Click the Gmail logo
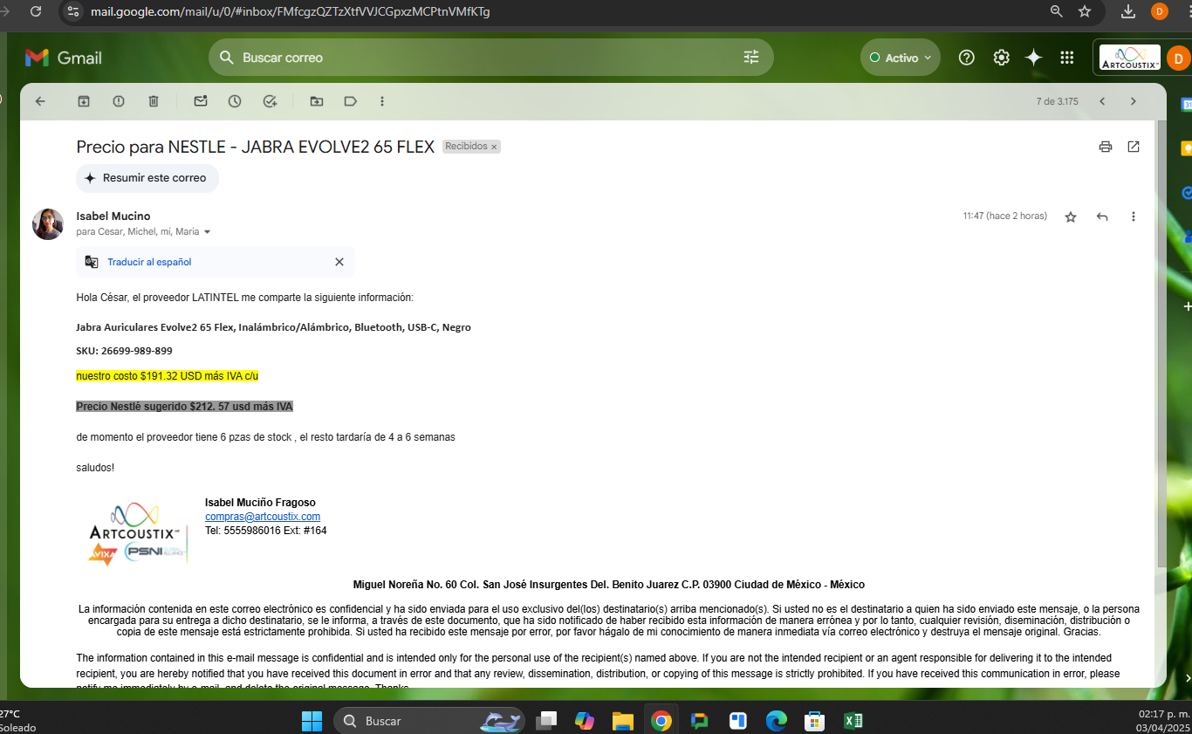The height and width of the screenshot is (734, 1192). [x=64, y=58]
